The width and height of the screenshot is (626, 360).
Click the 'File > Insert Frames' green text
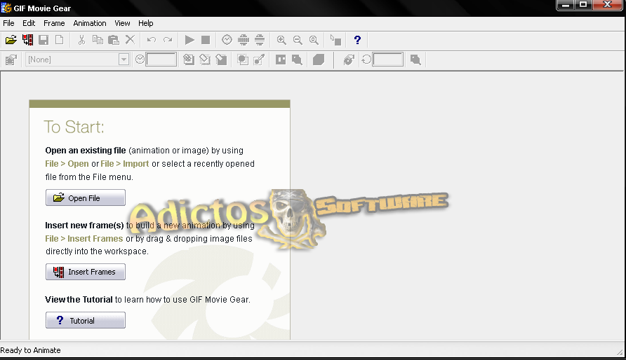84,239
